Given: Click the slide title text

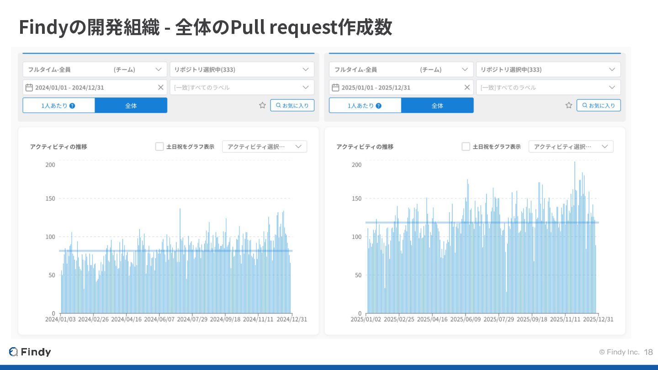Looking at the screenshot, I should pyautogui.click(x=206, y=27).
